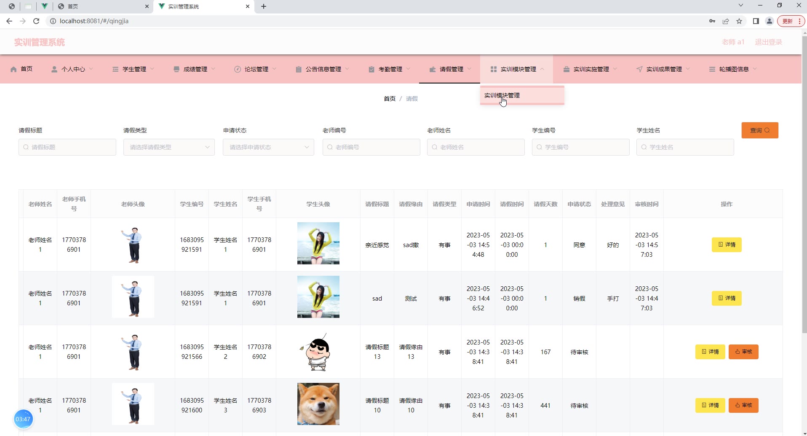Screen dimensions: 807x436
Task: Click the 请假标题 search input field
Action: click(67, 147)
